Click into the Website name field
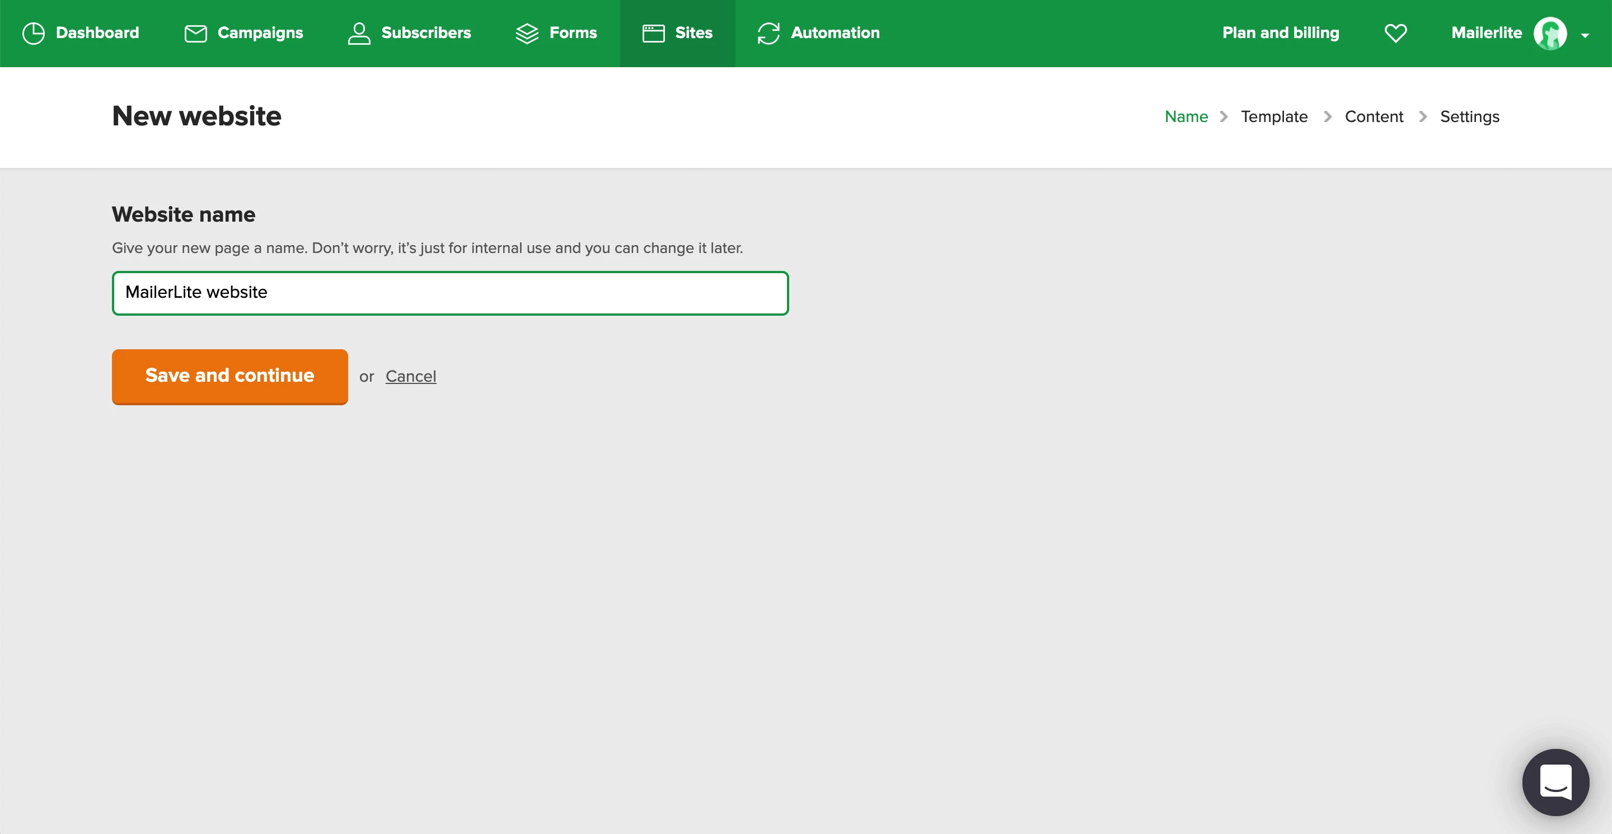1612x834 pixels. tap(450, 293)
